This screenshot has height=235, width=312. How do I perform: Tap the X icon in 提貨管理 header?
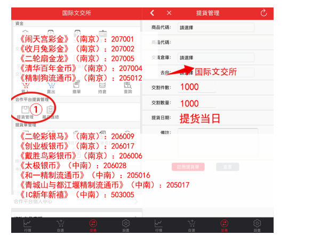tap(169, 13)
